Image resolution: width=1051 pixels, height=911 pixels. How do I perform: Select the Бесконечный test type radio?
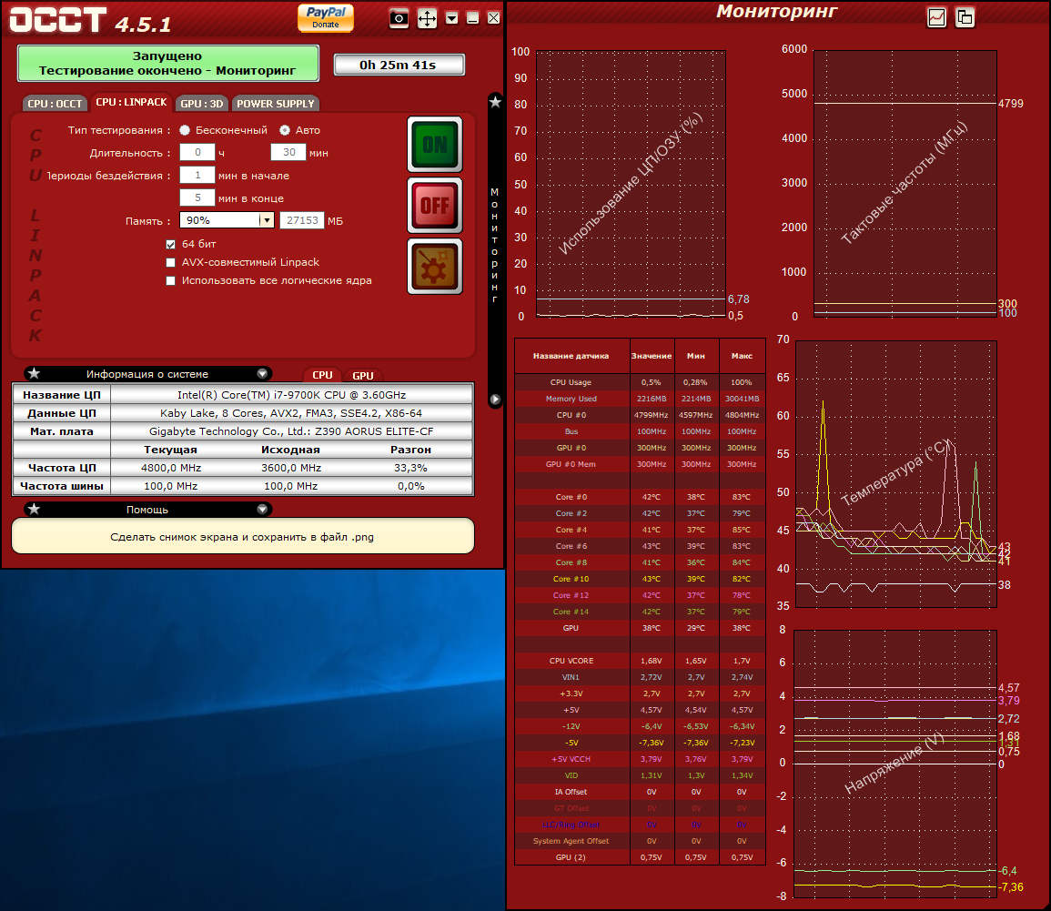[x=185, y=130]
